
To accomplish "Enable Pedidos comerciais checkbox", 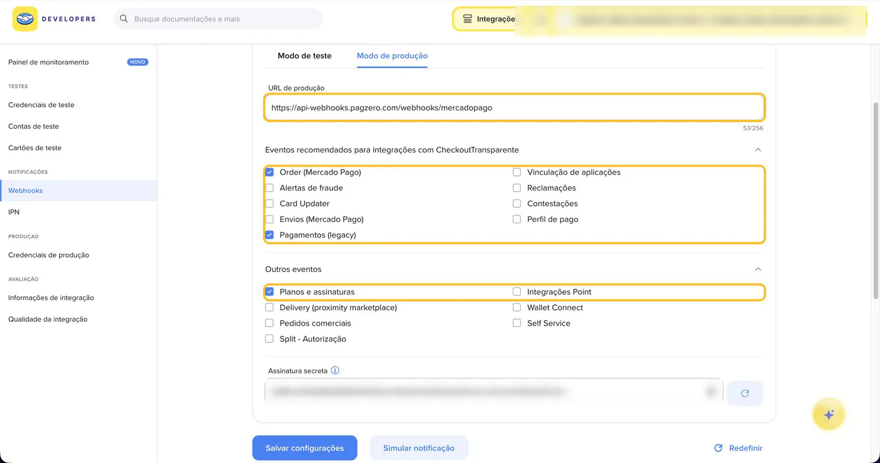I will [269, 323].
